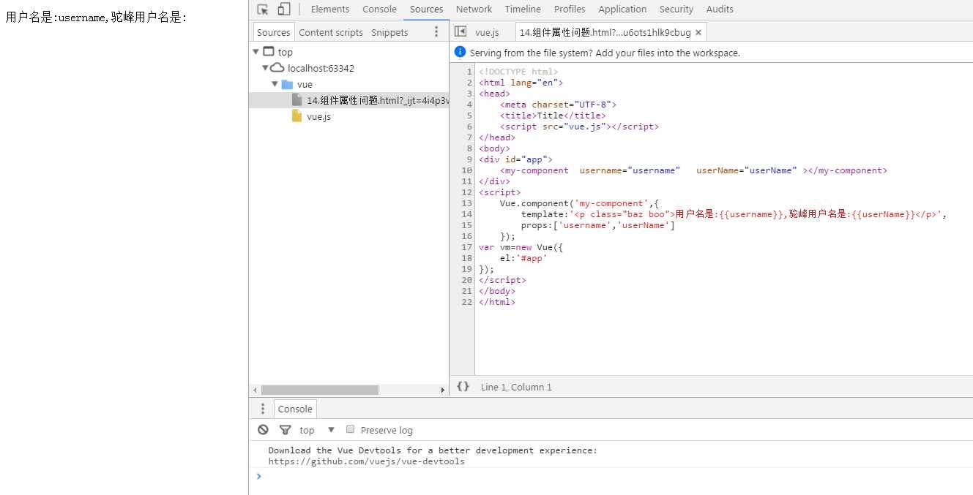Image resolution: width=973 pixels, height=495 pixels.
Task: Collapse the vue folder tree node
Action: tap(275, 84)
